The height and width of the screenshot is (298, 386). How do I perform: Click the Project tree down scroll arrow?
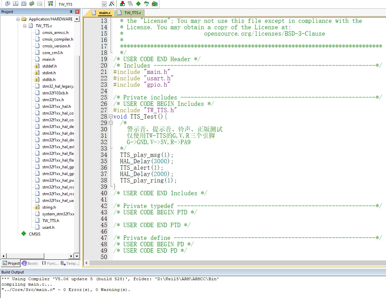77,256
